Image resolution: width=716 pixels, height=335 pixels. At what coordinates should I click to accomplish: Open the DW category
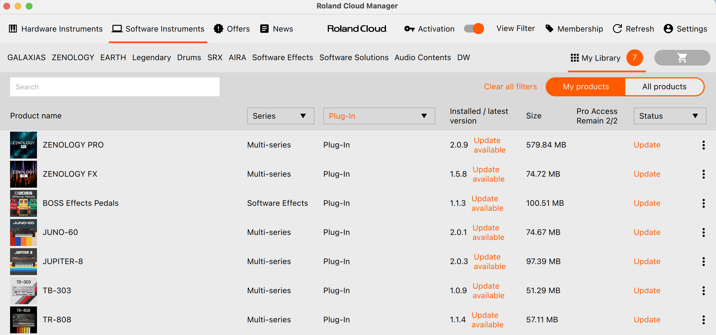[464, 57]
